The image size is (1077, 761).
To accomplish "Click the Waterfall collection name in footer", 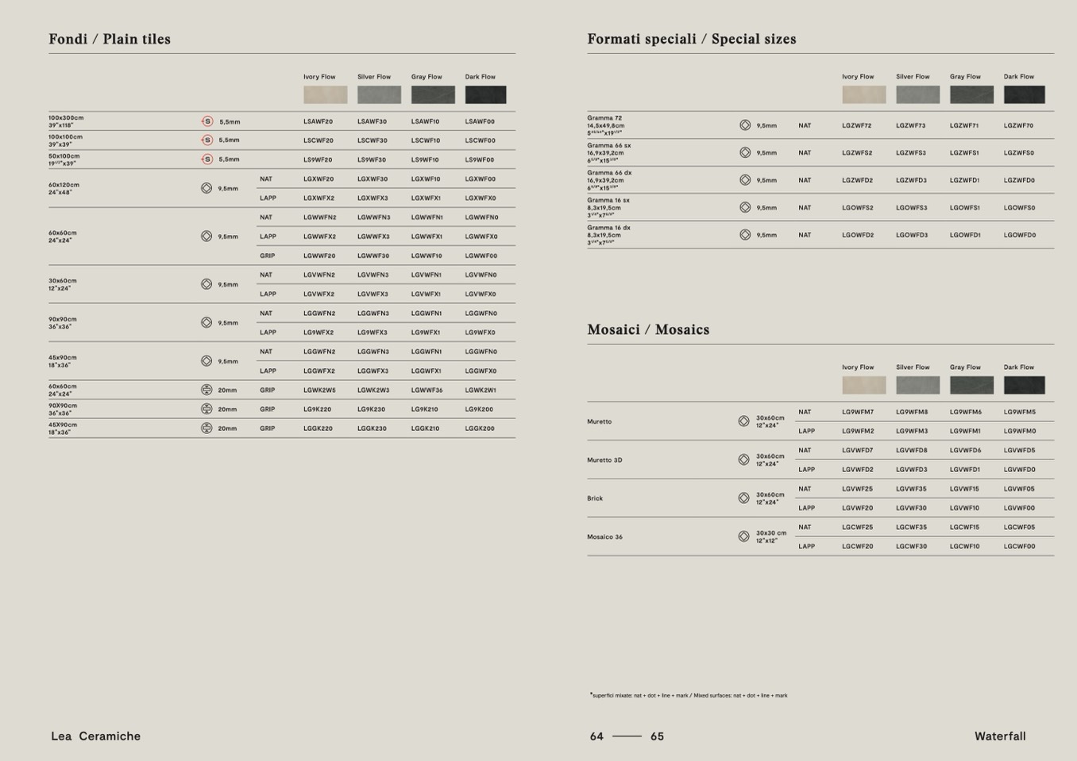I will tap(1000, 736).
